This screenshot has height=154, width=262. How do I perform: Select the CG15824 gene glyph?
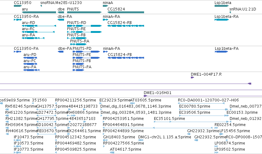126,12
